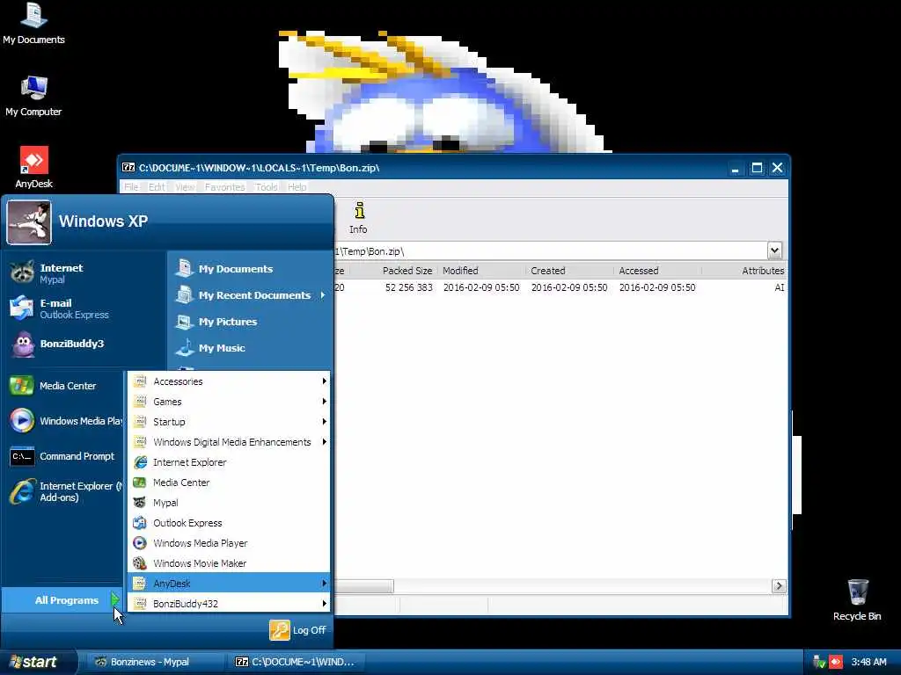This screenshot has width=901, height=675.
Task: Expand the AnyDesk program folder
Action: (x=230, y=584)
